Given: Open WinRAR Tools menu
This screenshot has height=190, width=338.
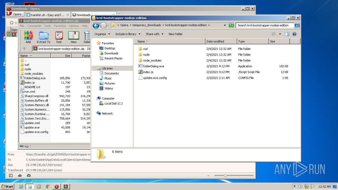Looking at the screenshot, I should [48, 26].
